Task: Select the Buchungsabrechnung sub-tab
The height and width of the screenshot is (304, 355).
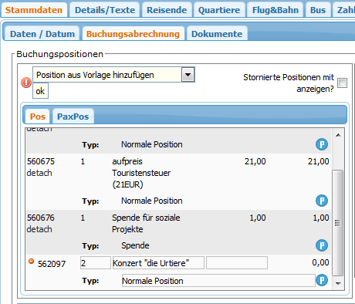Action: (133, 34)
